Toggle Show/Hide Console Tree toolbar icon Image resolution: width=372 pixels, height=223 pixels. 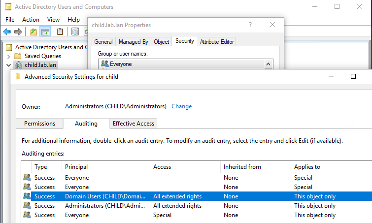[x=45, y=32]
